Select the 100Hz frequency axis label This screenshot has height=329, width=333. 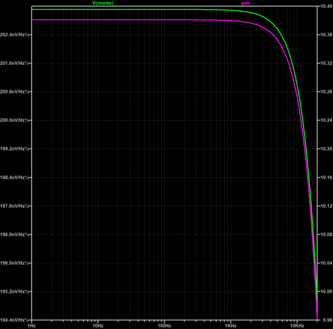tap(164, 325)
